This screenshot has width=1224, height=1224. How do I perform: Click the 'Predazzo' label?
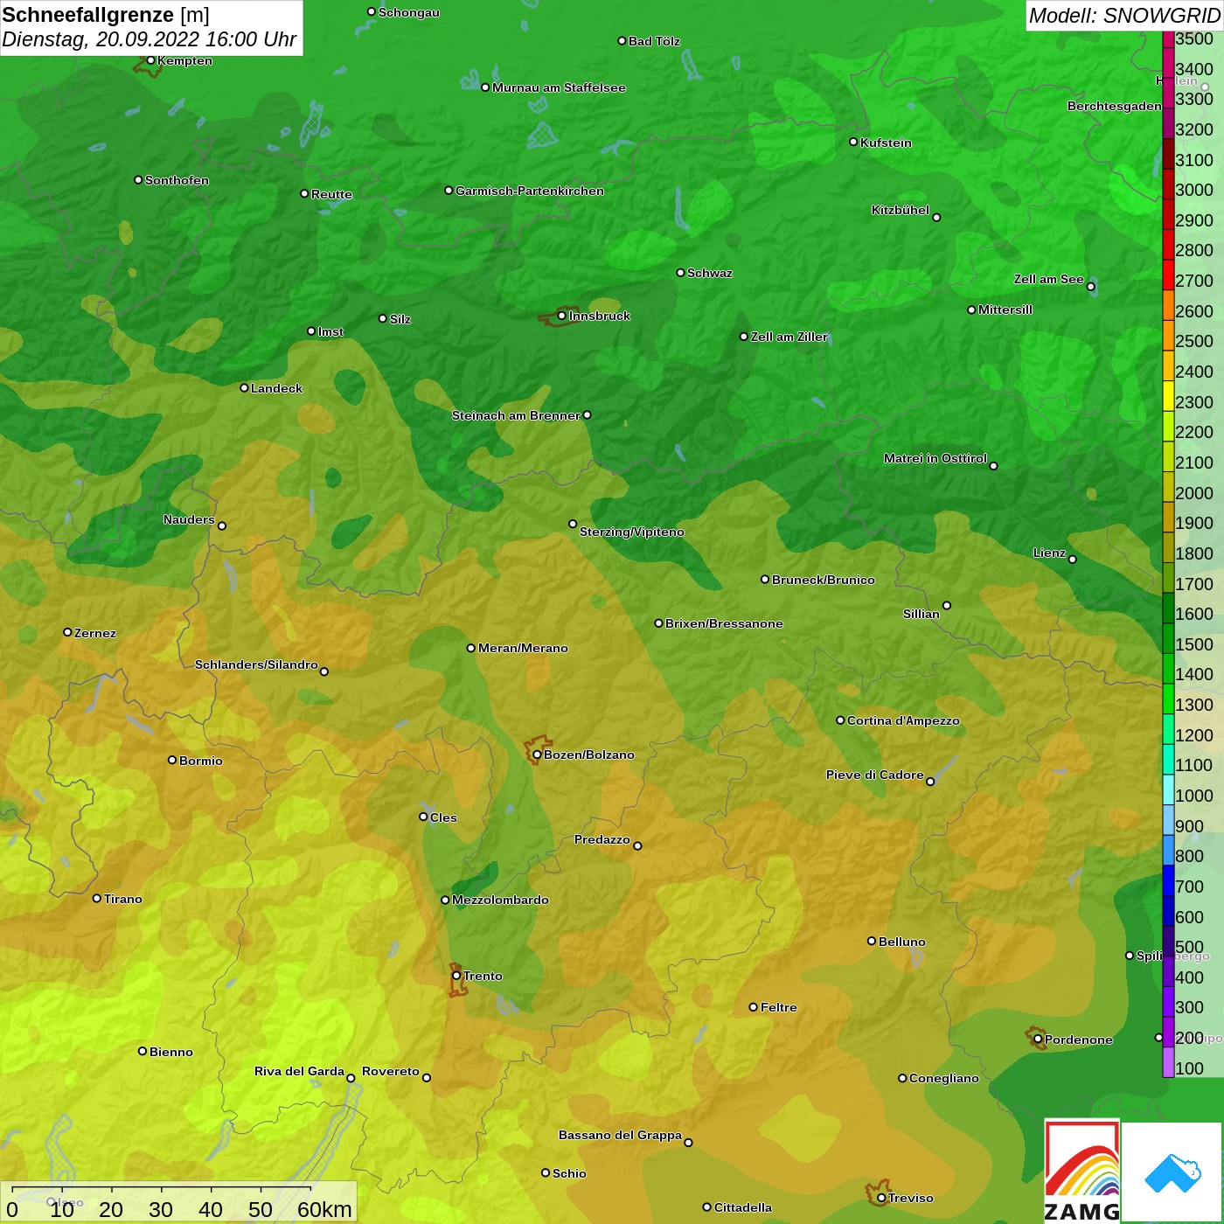pyautogui.click(x=602, y=839)
